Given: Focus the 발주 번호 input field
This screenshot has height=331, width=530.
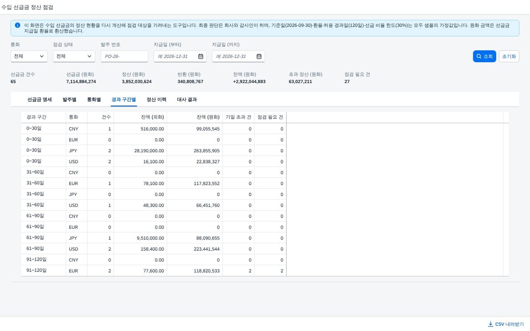Looking at the screenshot, I should [125, 56].
